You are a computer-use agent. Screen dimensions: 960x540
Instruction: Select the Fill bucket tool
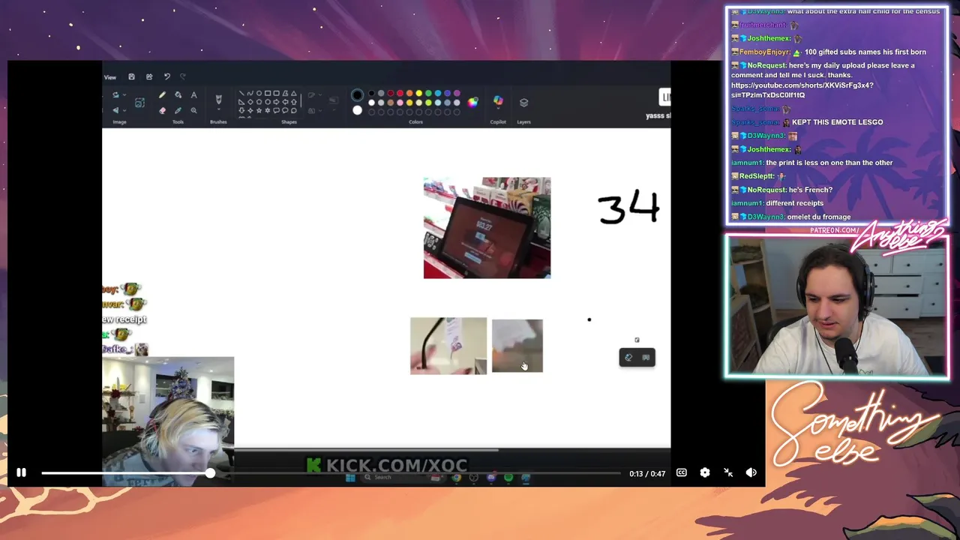click(178, 94)
